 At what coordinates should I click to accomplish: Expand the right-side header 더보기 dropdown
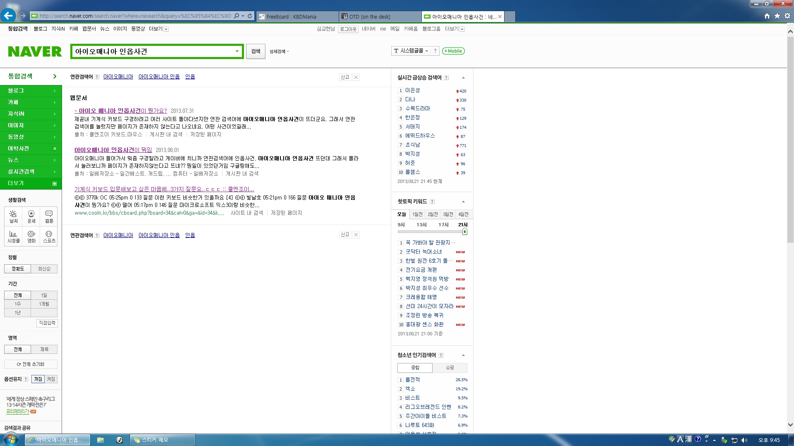click(x=454, y=29)
